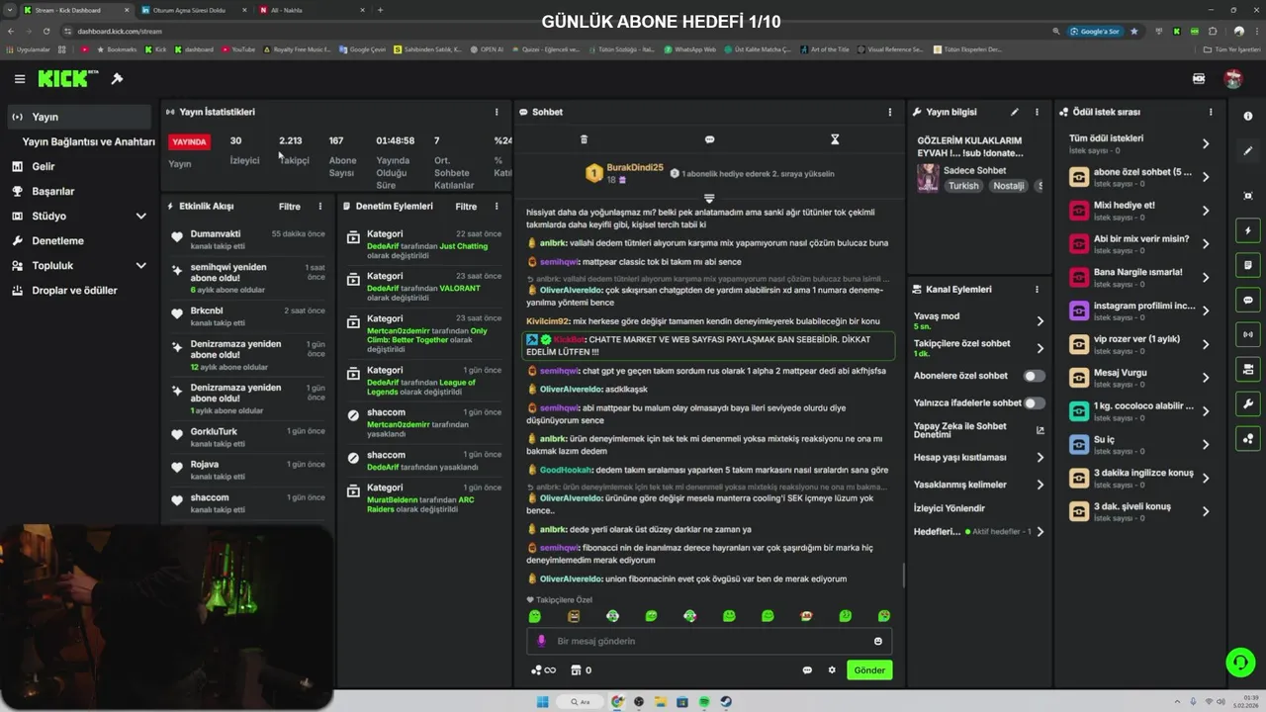Image resolution: width=1266 pixels, height=712 pixels.
Task: Open Sohbet panel three-dot menu
Action: (890, 112)
